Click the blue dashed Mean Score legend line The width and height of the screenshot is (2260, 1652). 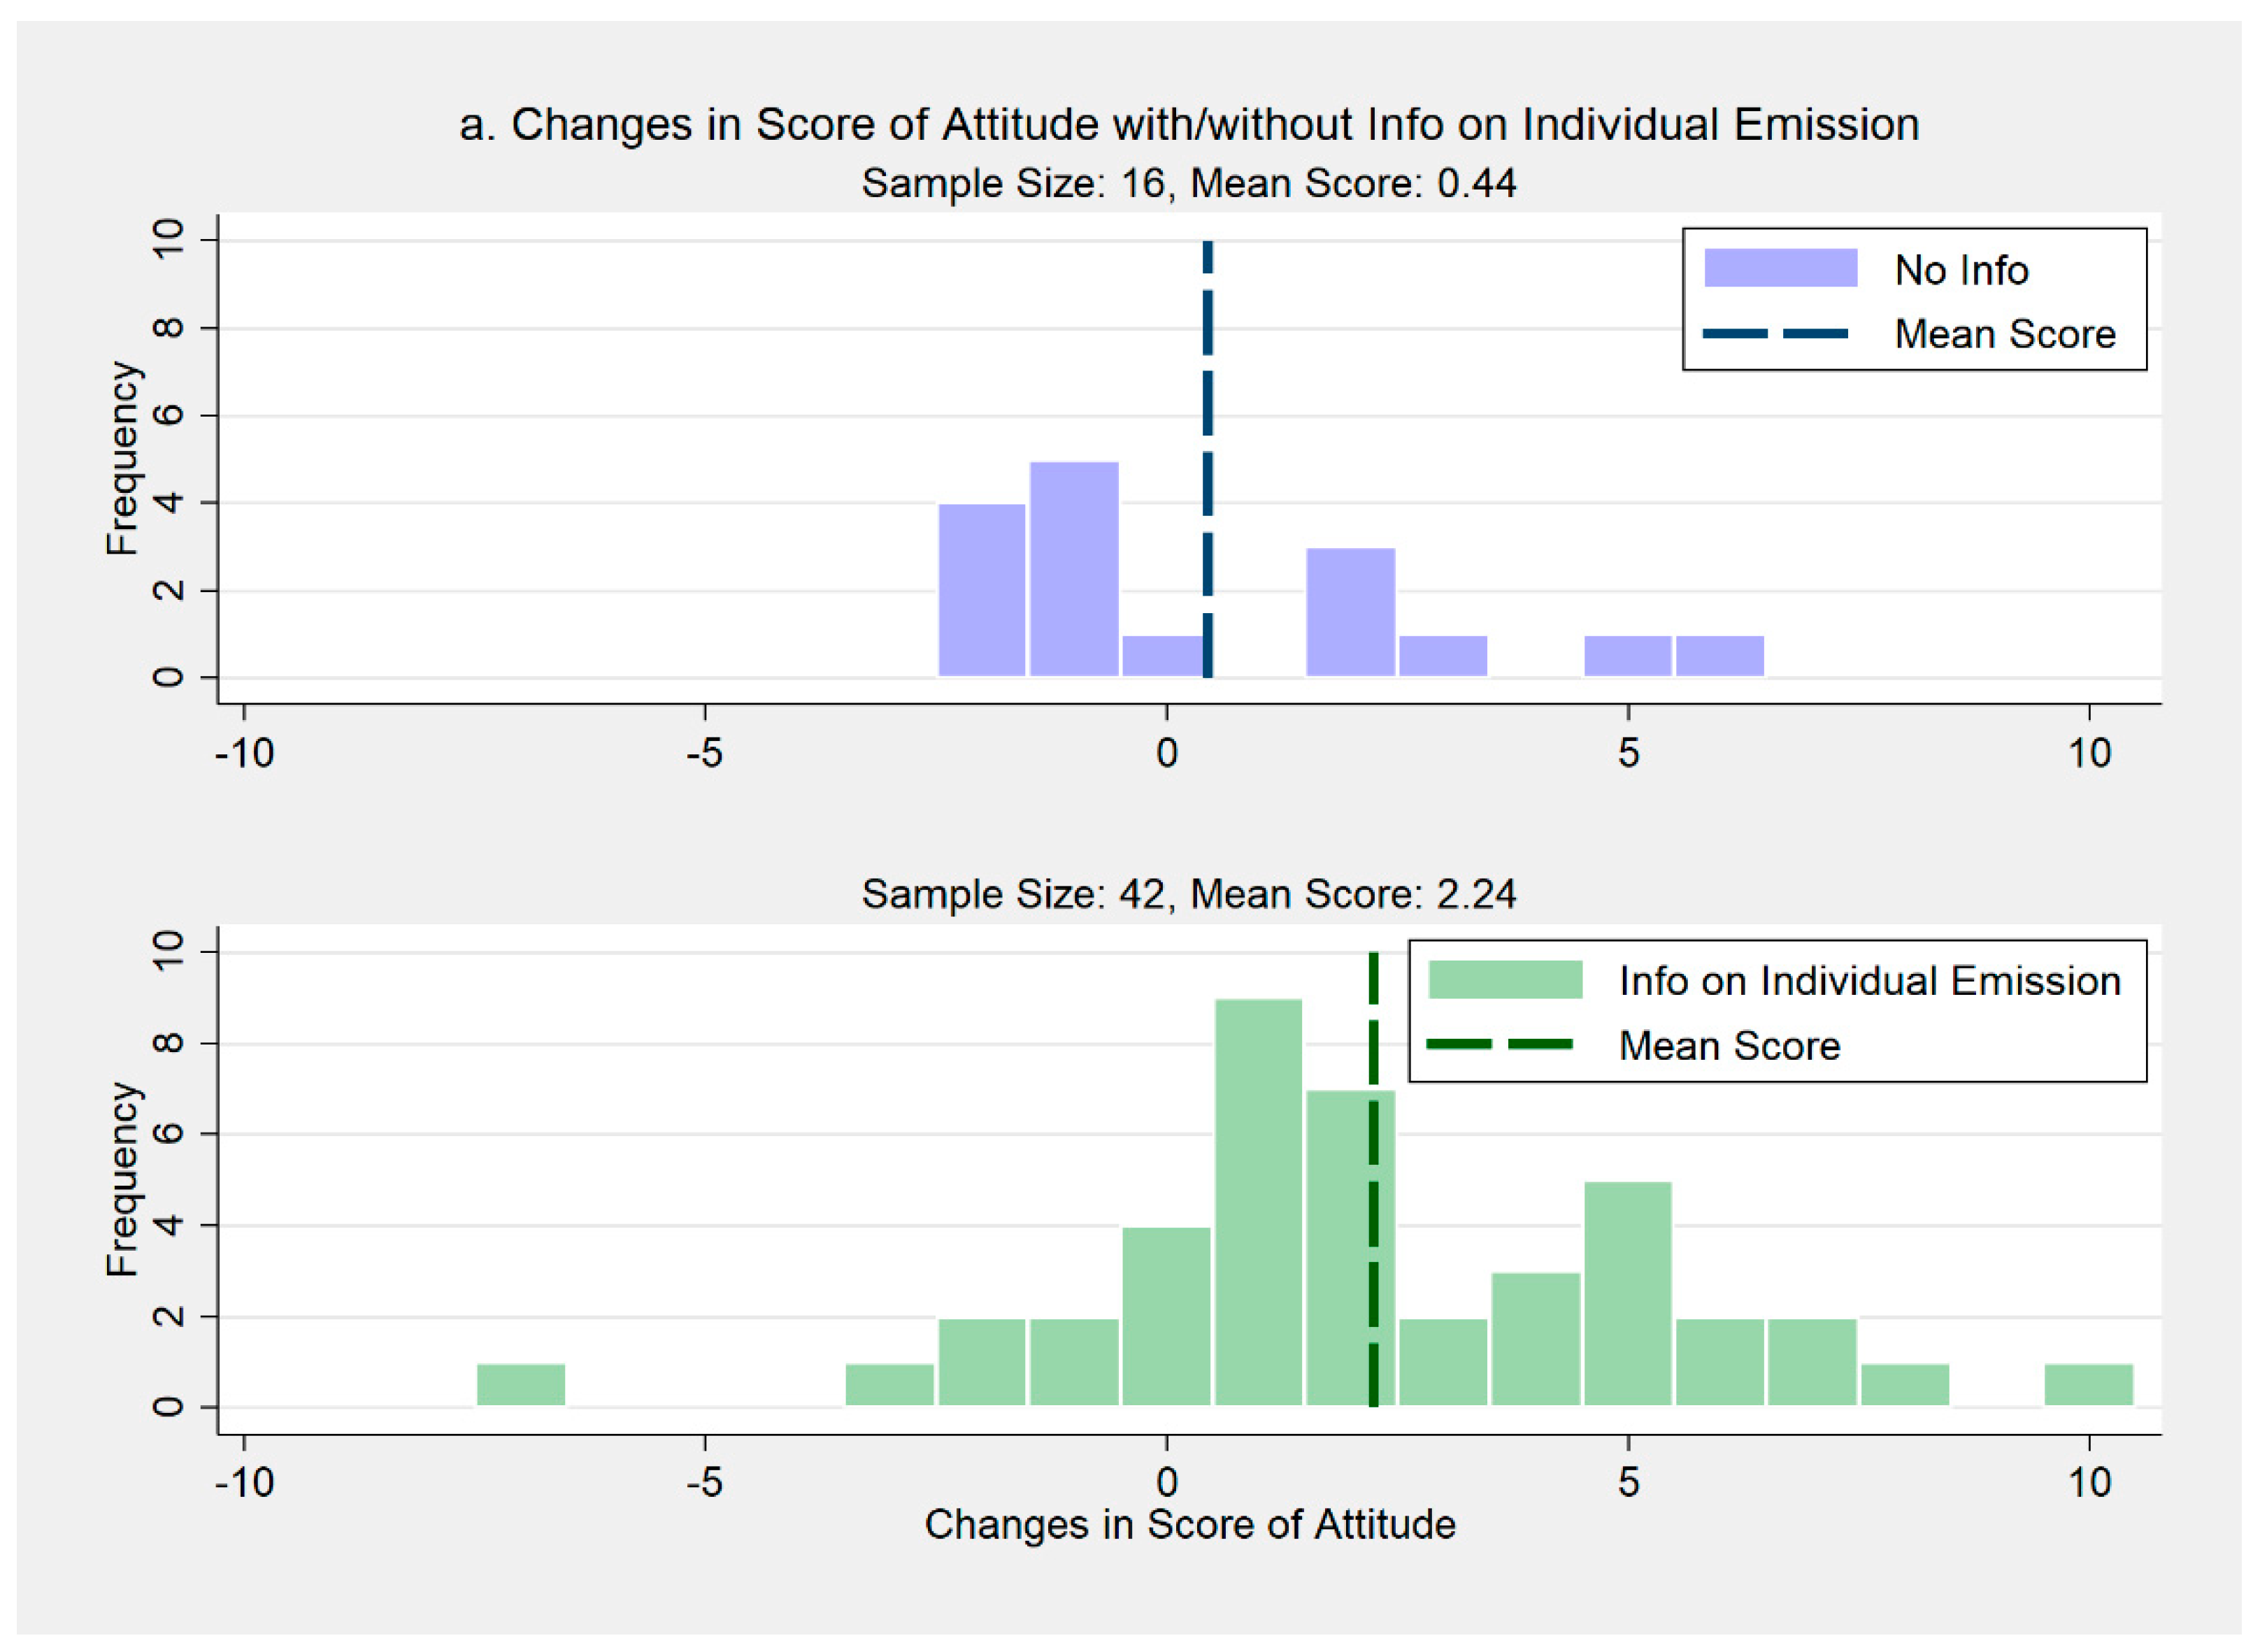point(1775,333)
